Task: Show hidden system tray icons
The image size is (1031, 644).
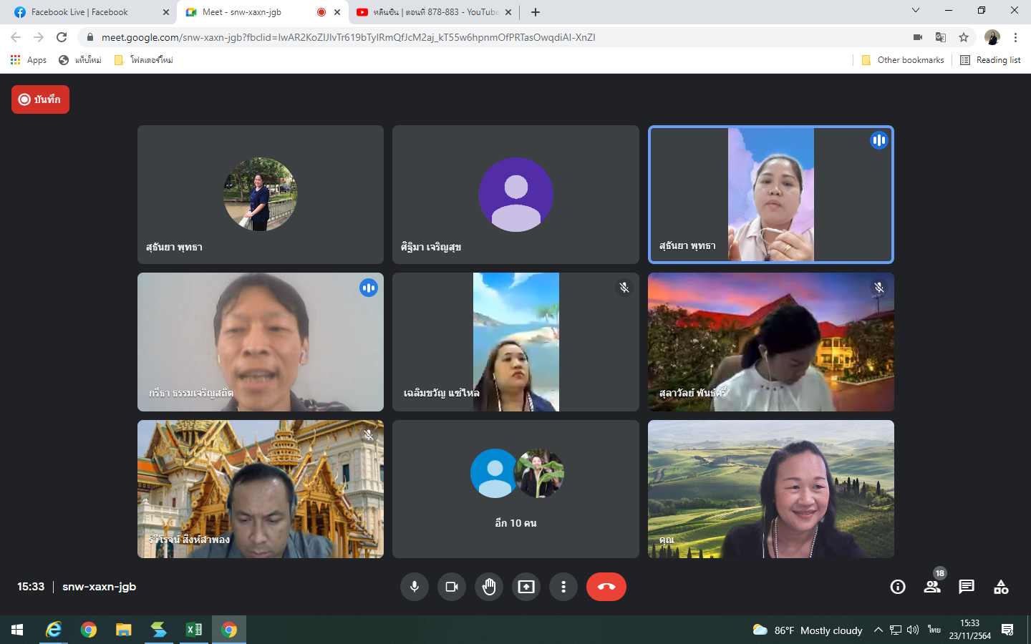Action: (x=878, y=630)
